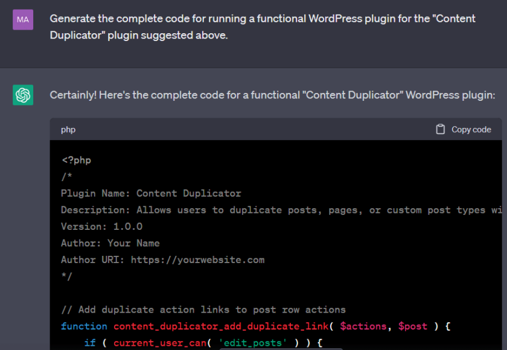507x350 pixels.
Task: Select the php language label
Action: coord(68,129)
